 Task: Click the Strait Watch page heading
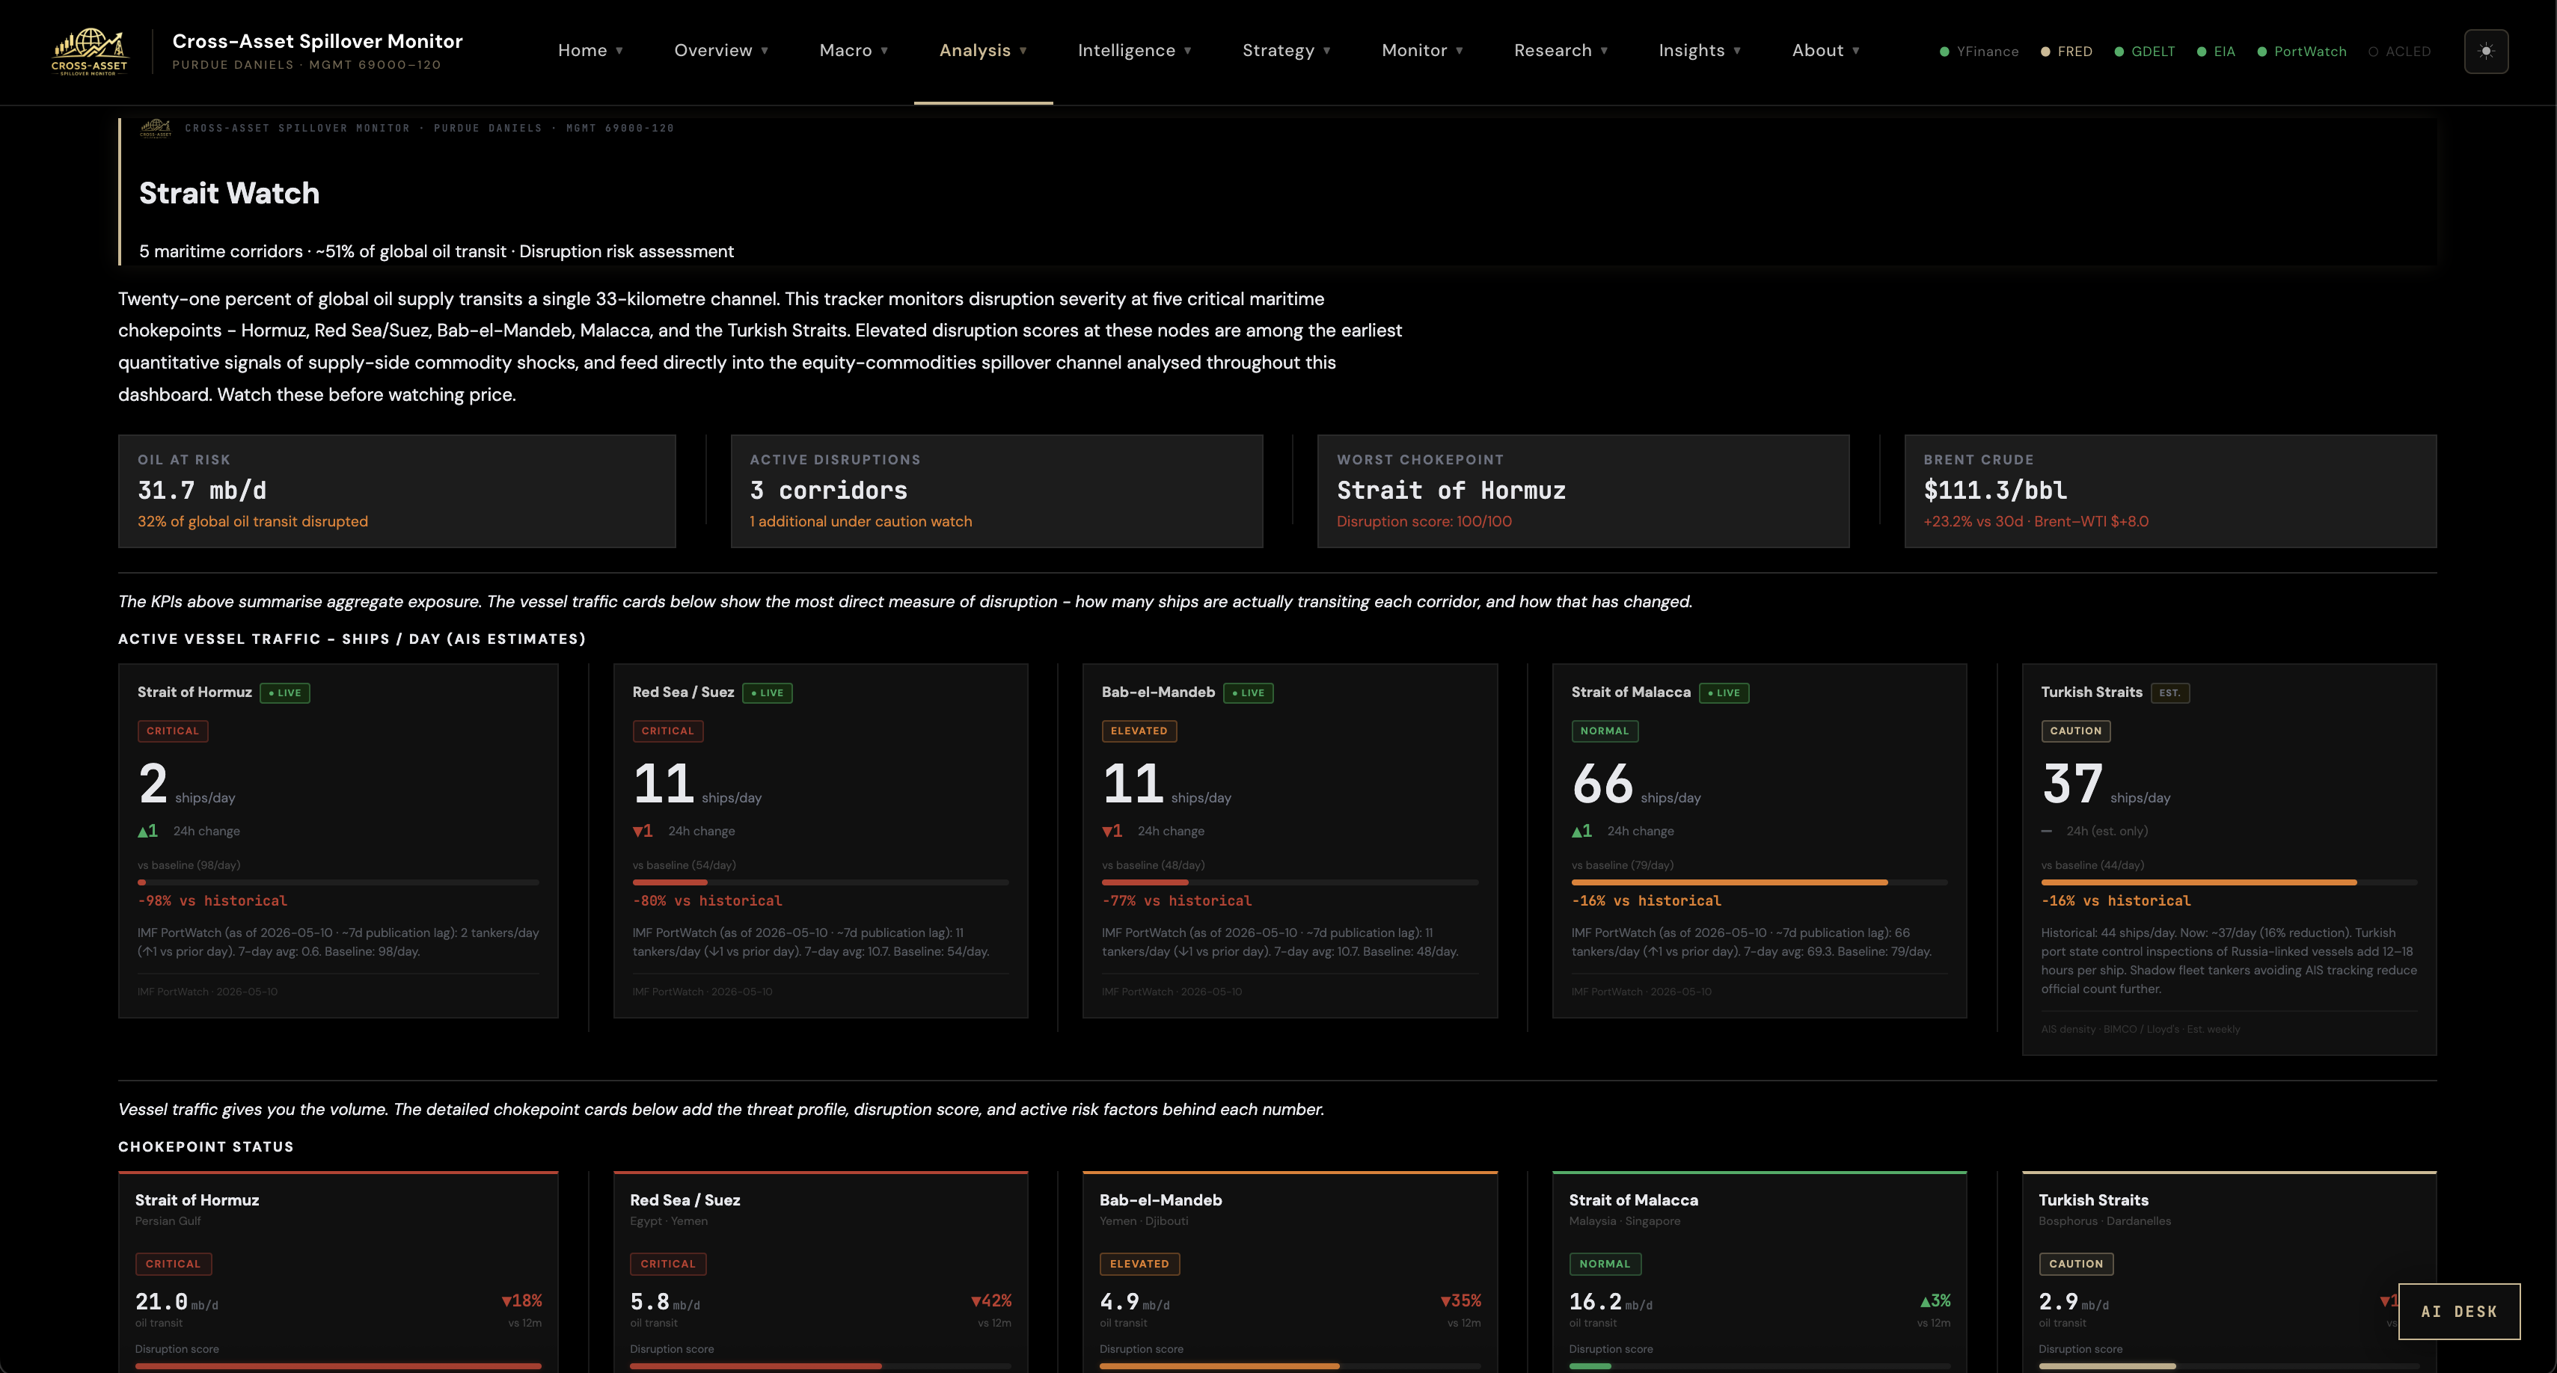pos(230,192)
